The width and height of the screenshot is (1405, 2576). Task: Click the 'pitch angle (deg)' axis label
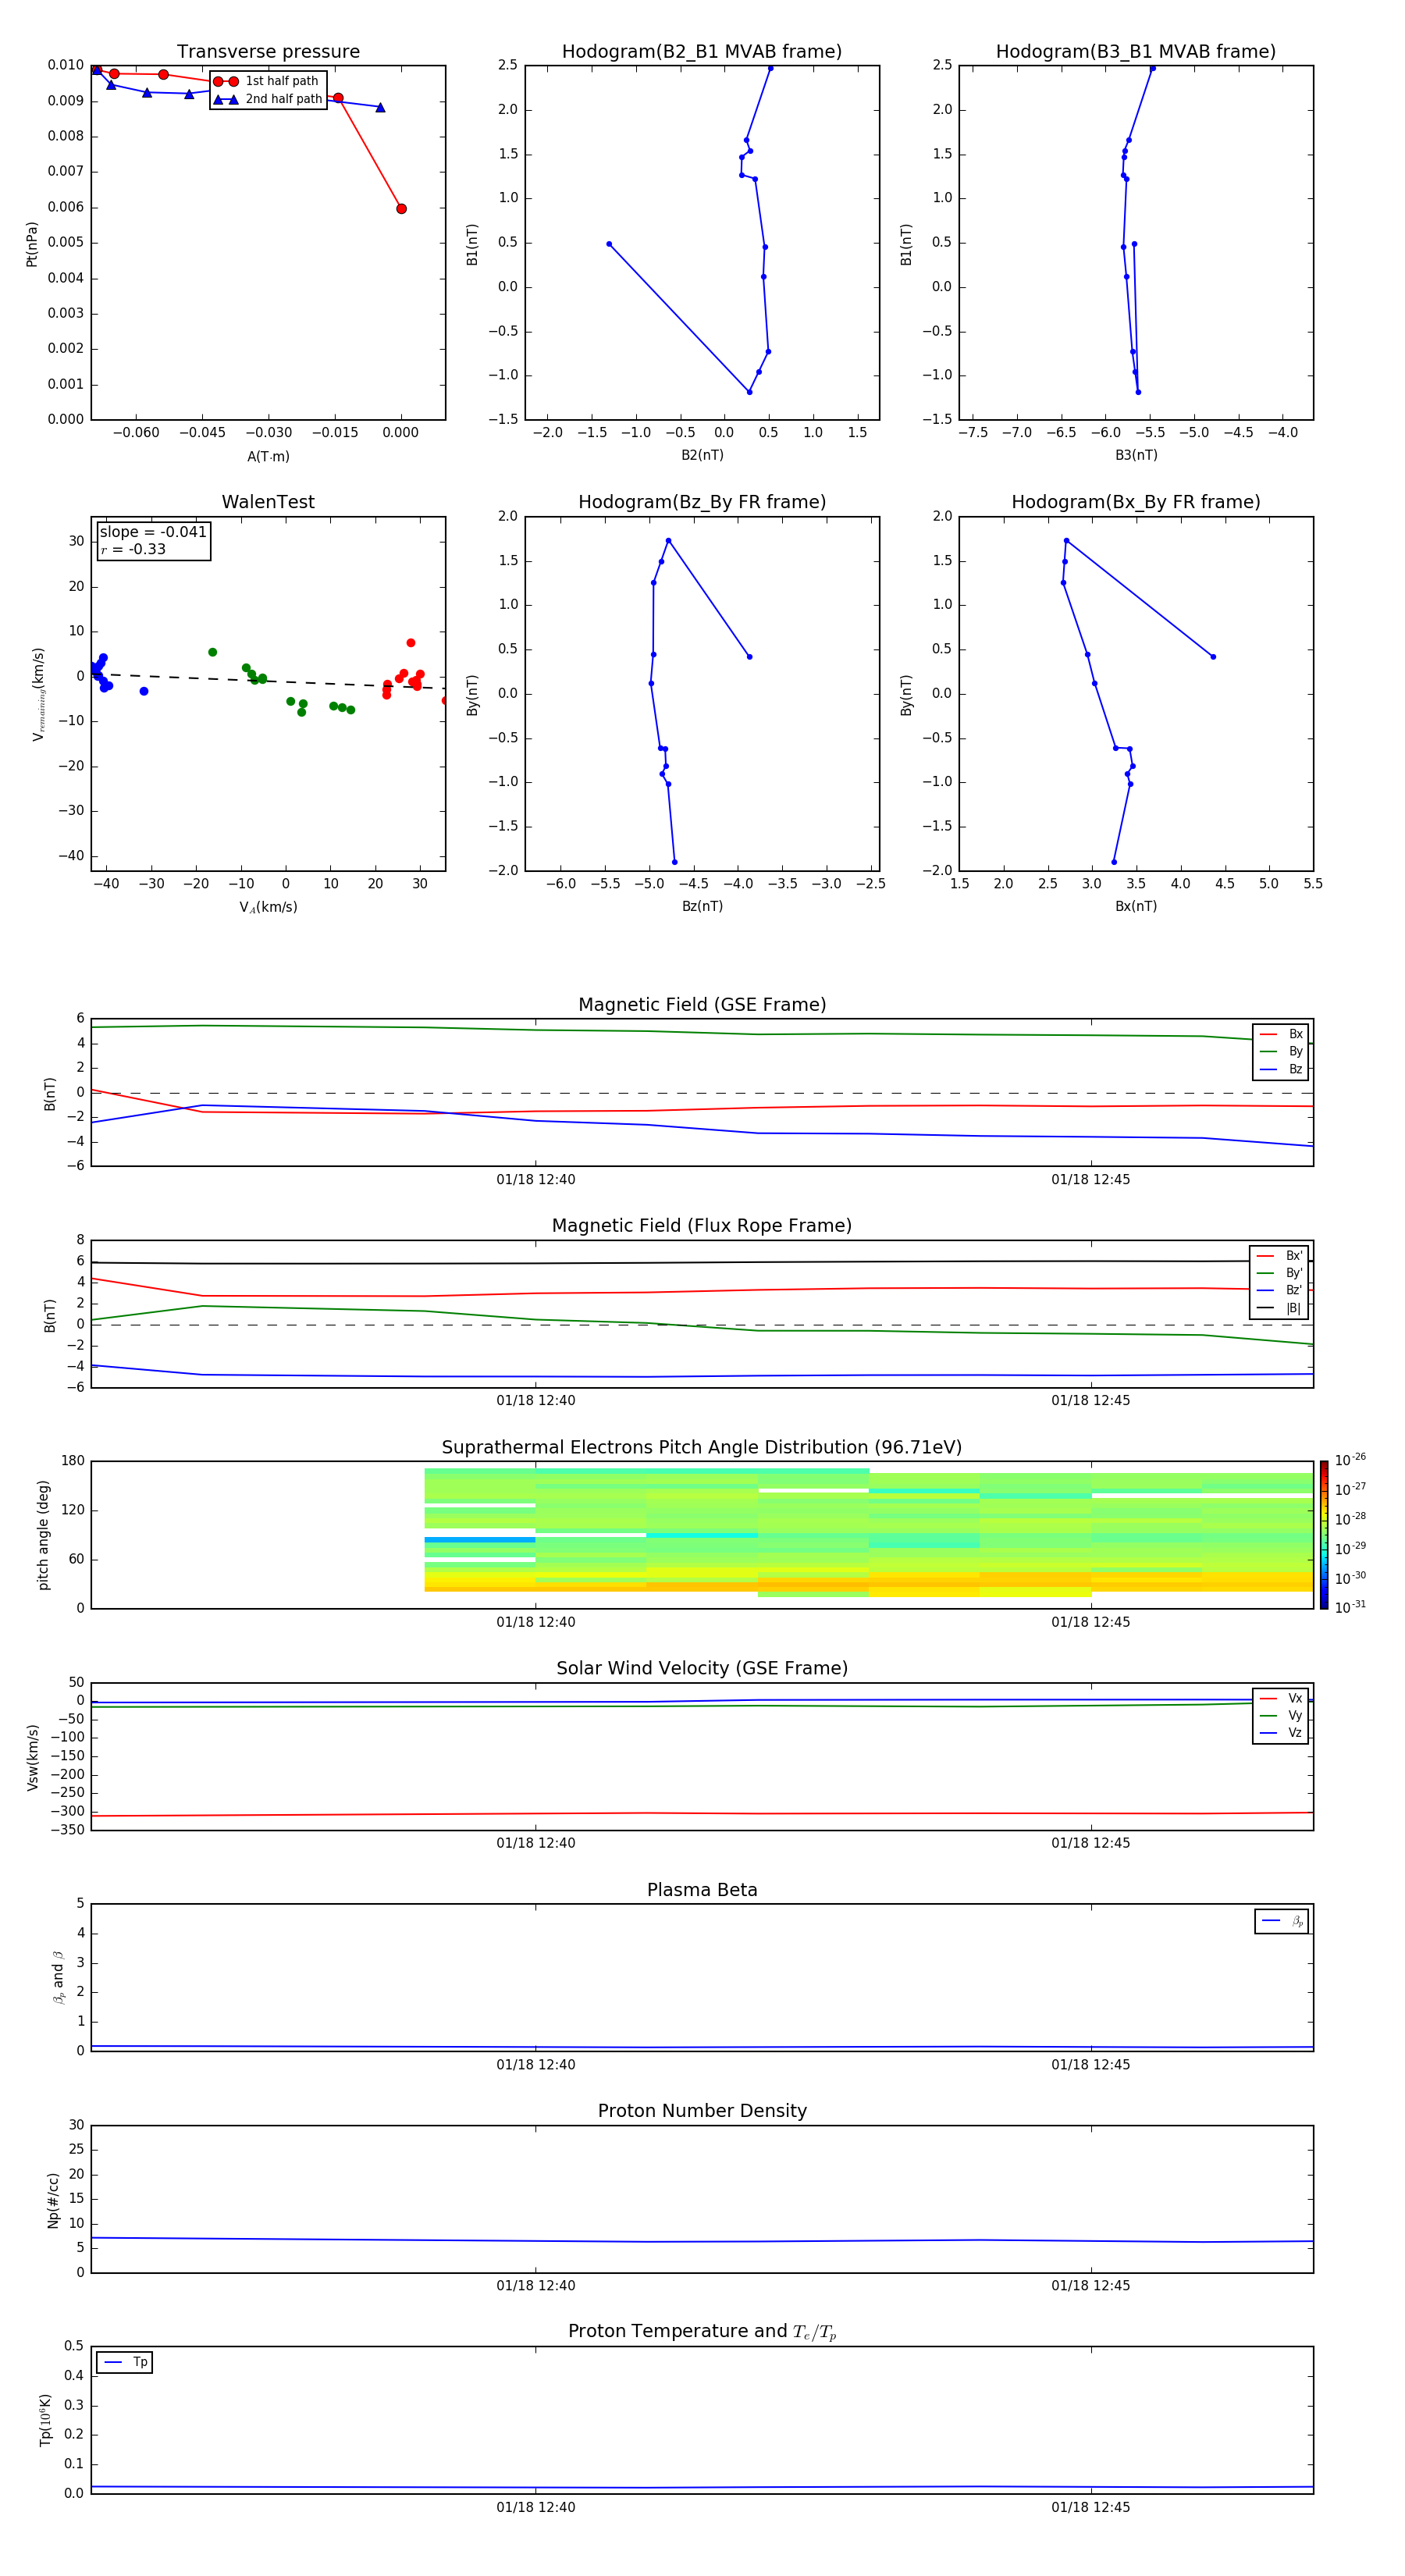pyautogui.click(x=43, y=1535)
